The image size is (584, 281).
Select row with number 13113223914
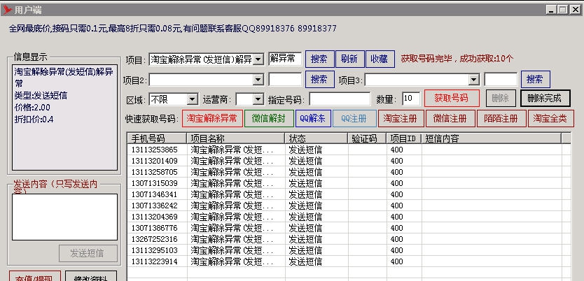pos(349,261)
